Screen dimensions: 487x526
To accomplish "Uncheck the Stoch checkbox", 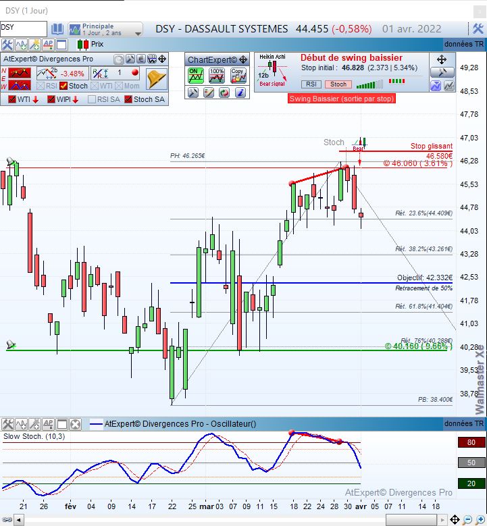I will click(x=63, y=86).
